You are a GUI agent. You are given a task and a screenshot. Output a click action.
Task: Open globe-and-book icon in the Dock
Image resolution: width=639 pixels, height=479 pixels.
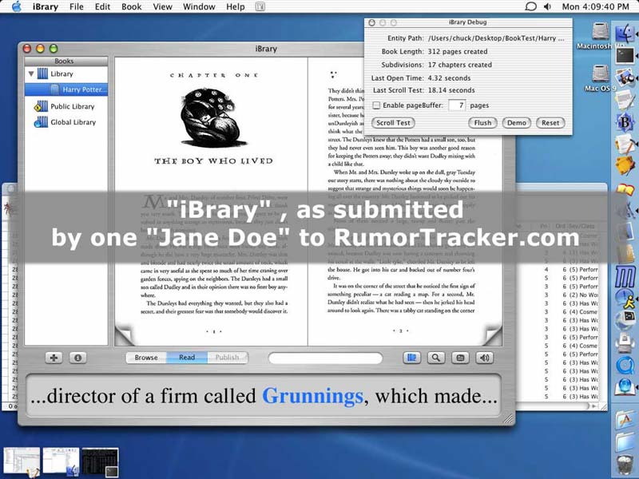625,386
